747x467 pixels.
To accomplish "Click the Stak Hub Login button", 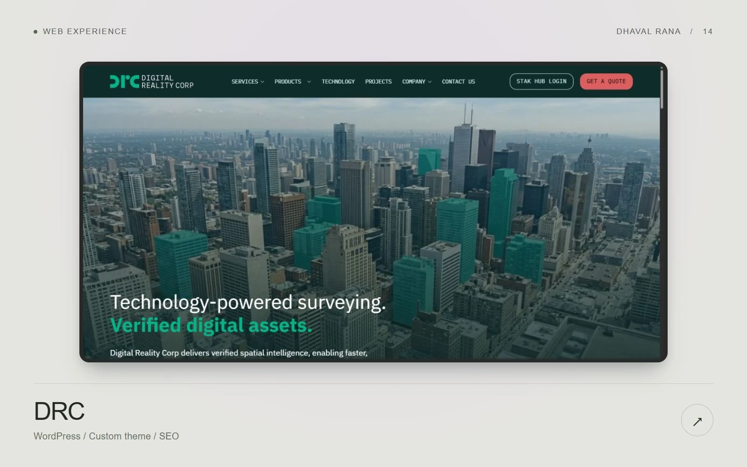I will (542, 81).
